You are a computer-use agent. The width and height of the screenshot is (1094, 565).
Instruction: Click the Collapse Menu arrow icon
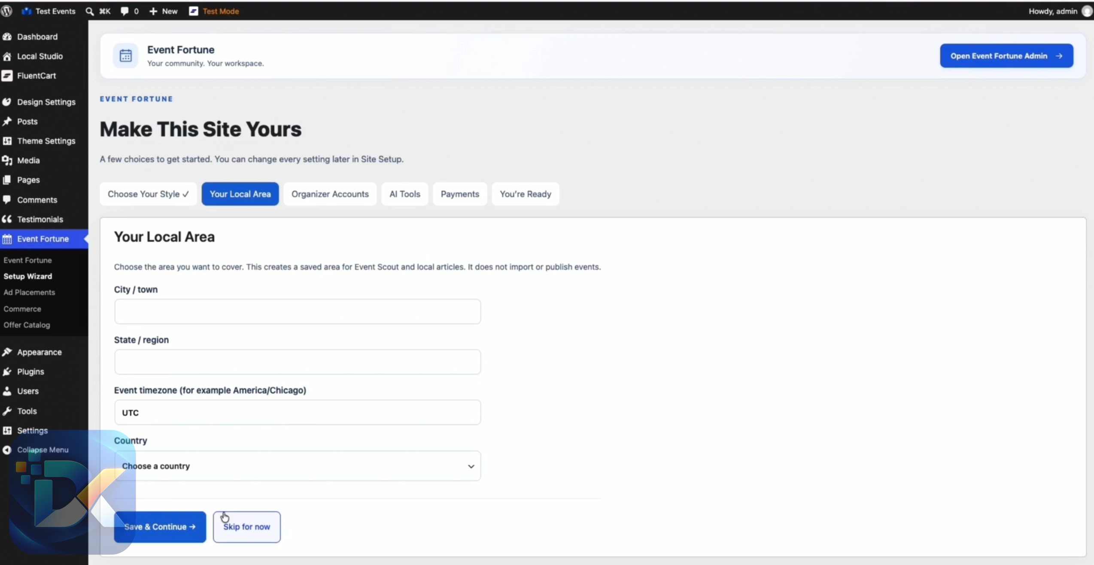click(7, 450)
